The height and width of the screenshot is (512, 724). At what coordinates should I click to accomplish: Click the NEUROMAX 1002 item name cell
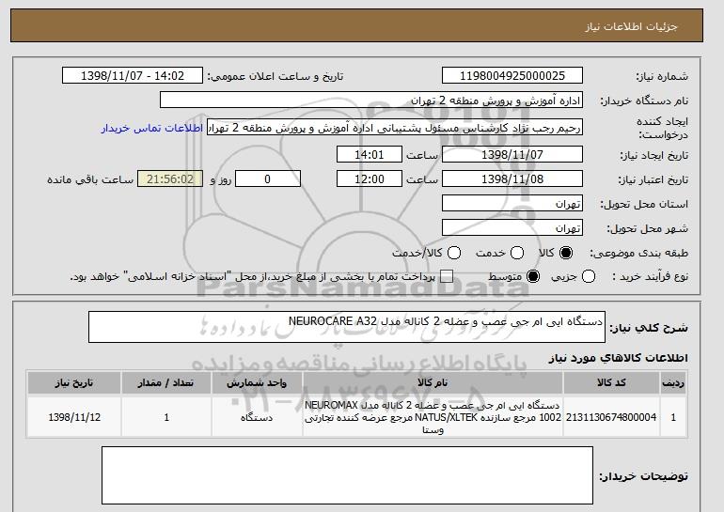click(433, 417)
